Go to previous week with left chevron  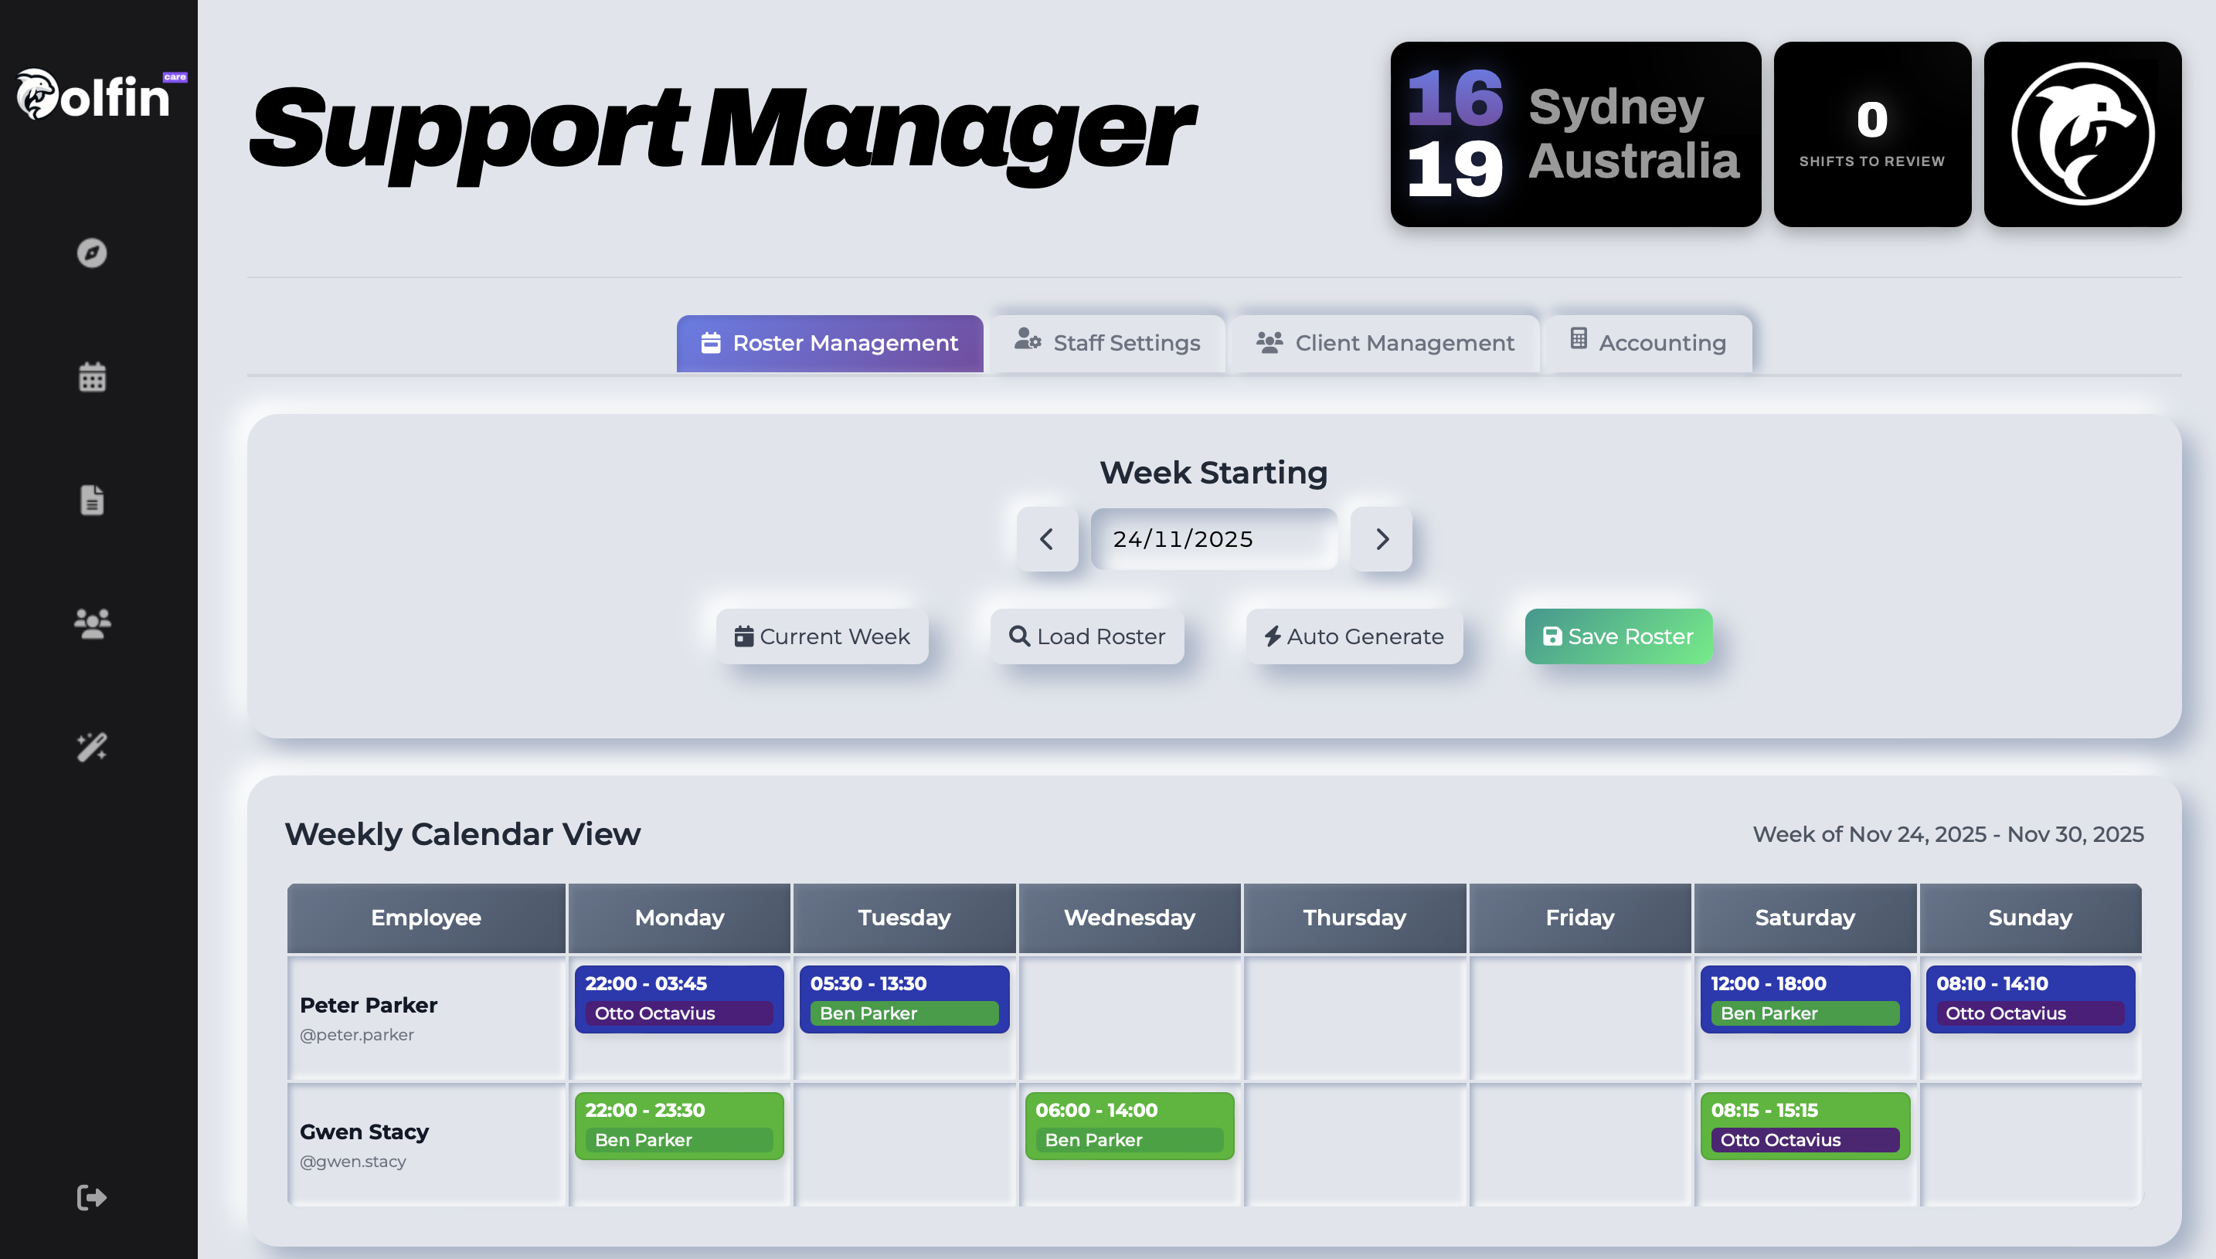[x=1047, y=540]
